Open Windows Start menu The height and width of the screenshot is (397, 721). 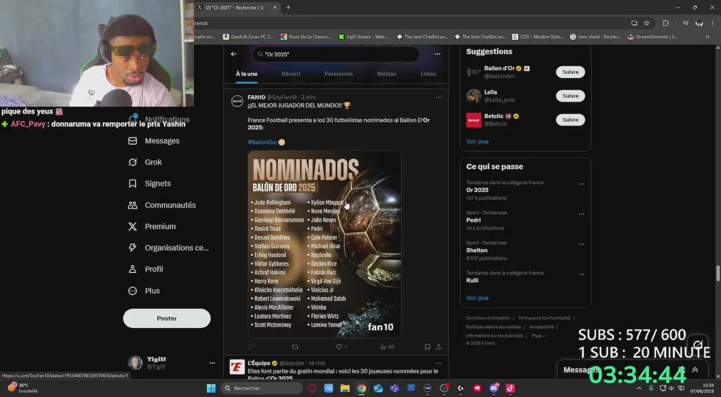tap(211, 388)
